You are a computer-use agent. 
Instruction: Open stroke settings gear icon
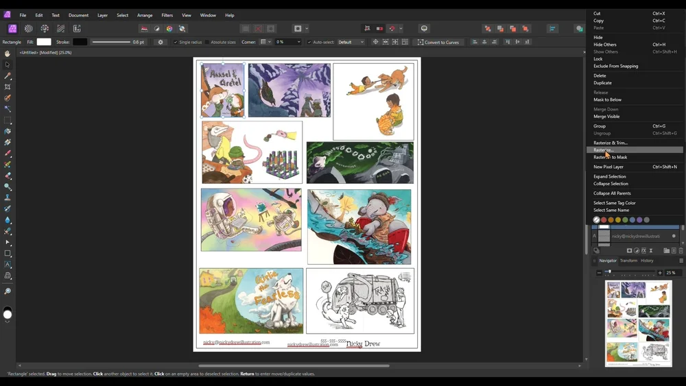[161, 42]
